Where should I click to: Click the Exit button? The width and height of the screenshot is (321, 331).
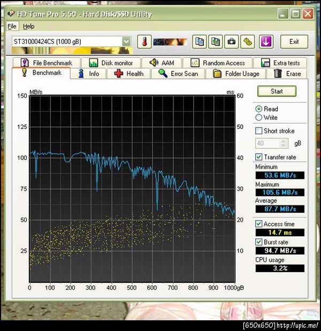(x=294, y=42)
